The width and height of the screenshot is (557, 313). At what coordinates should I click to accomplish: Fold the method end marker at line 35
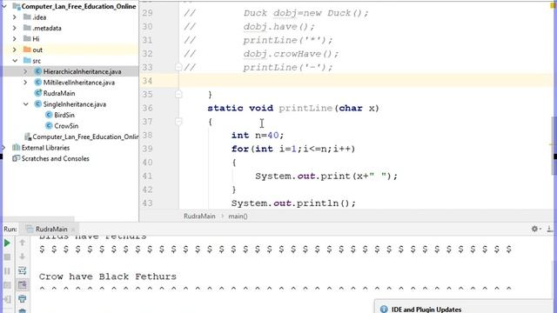point(178,95)
